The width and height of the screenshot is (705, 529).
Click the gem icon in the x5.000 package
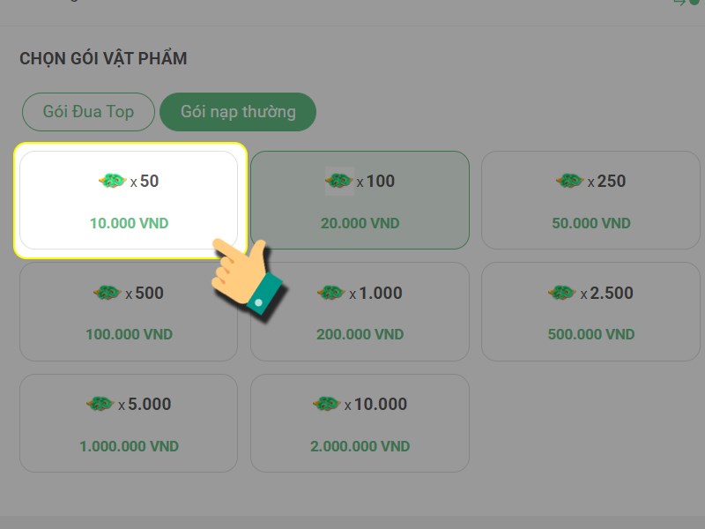[x=100, y=405]
